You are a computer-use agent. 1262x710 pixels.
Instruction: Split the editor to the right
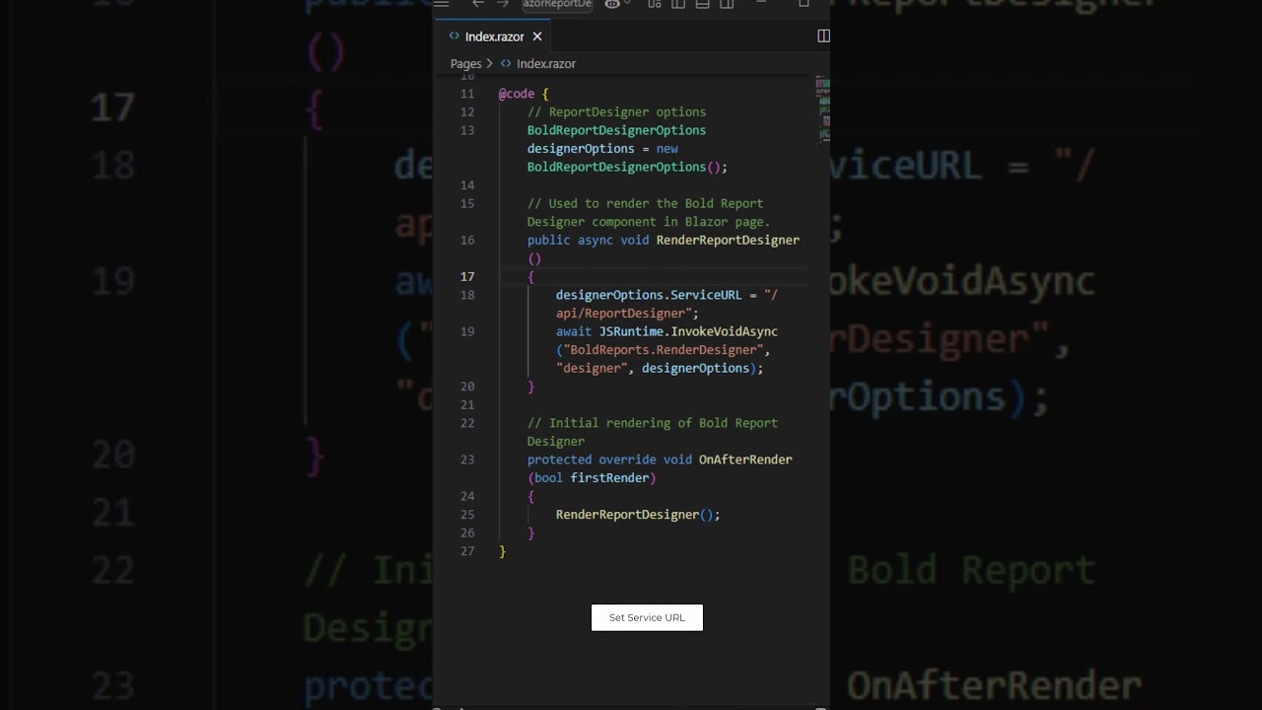click(x=823, y=36)
